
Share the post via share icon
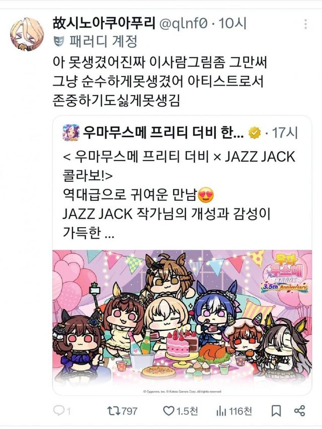[x=299, y=411]
